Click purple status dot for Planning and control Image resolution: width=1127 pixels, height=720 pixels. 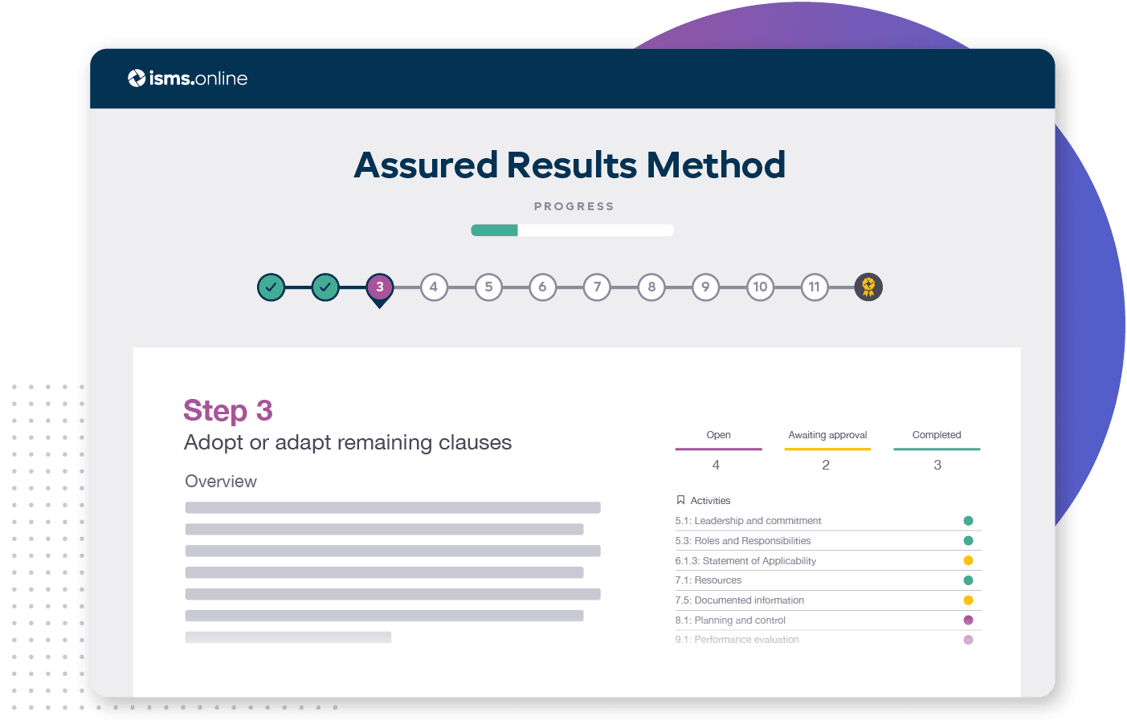pyautogui.click(x=968, y=620)
